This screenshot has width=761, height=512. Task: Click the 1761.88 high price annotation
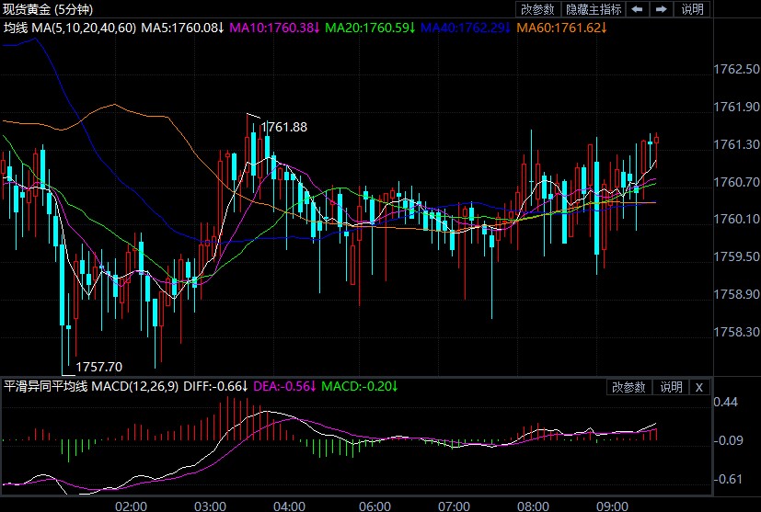click(x=284, y=127)
